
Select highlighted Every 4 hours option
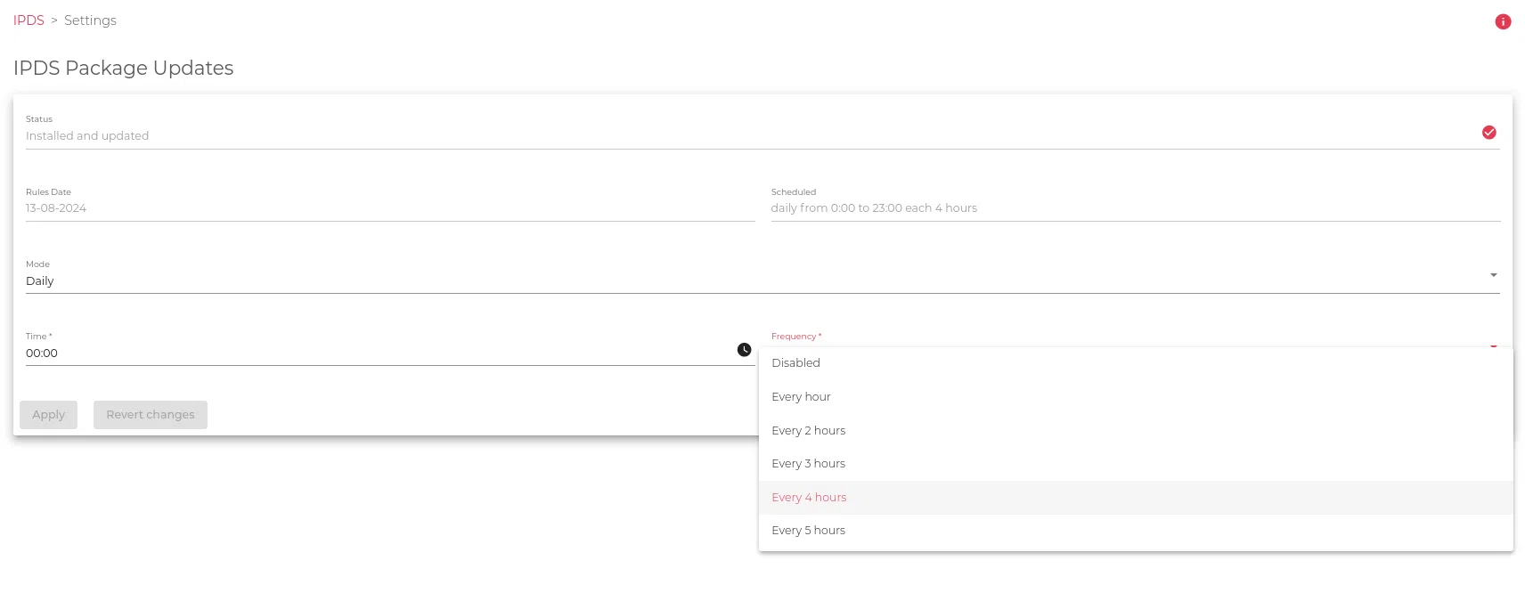pos(809,498)
